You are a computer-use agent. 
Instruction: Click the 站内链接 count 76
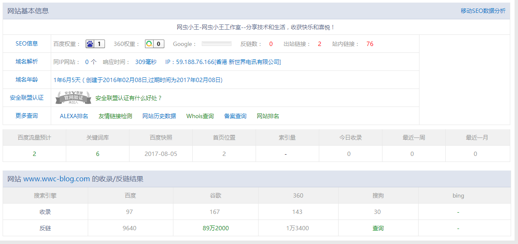click(370, 44)
